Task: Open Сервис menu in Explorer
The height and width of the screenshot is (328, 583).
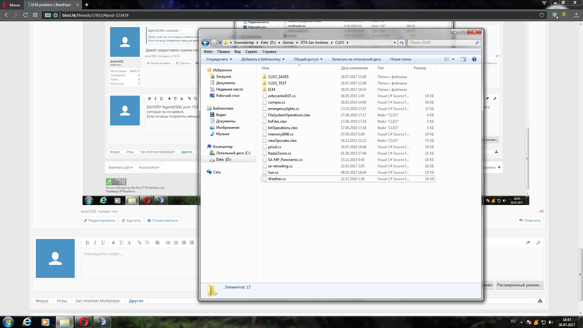Action: 251,52
